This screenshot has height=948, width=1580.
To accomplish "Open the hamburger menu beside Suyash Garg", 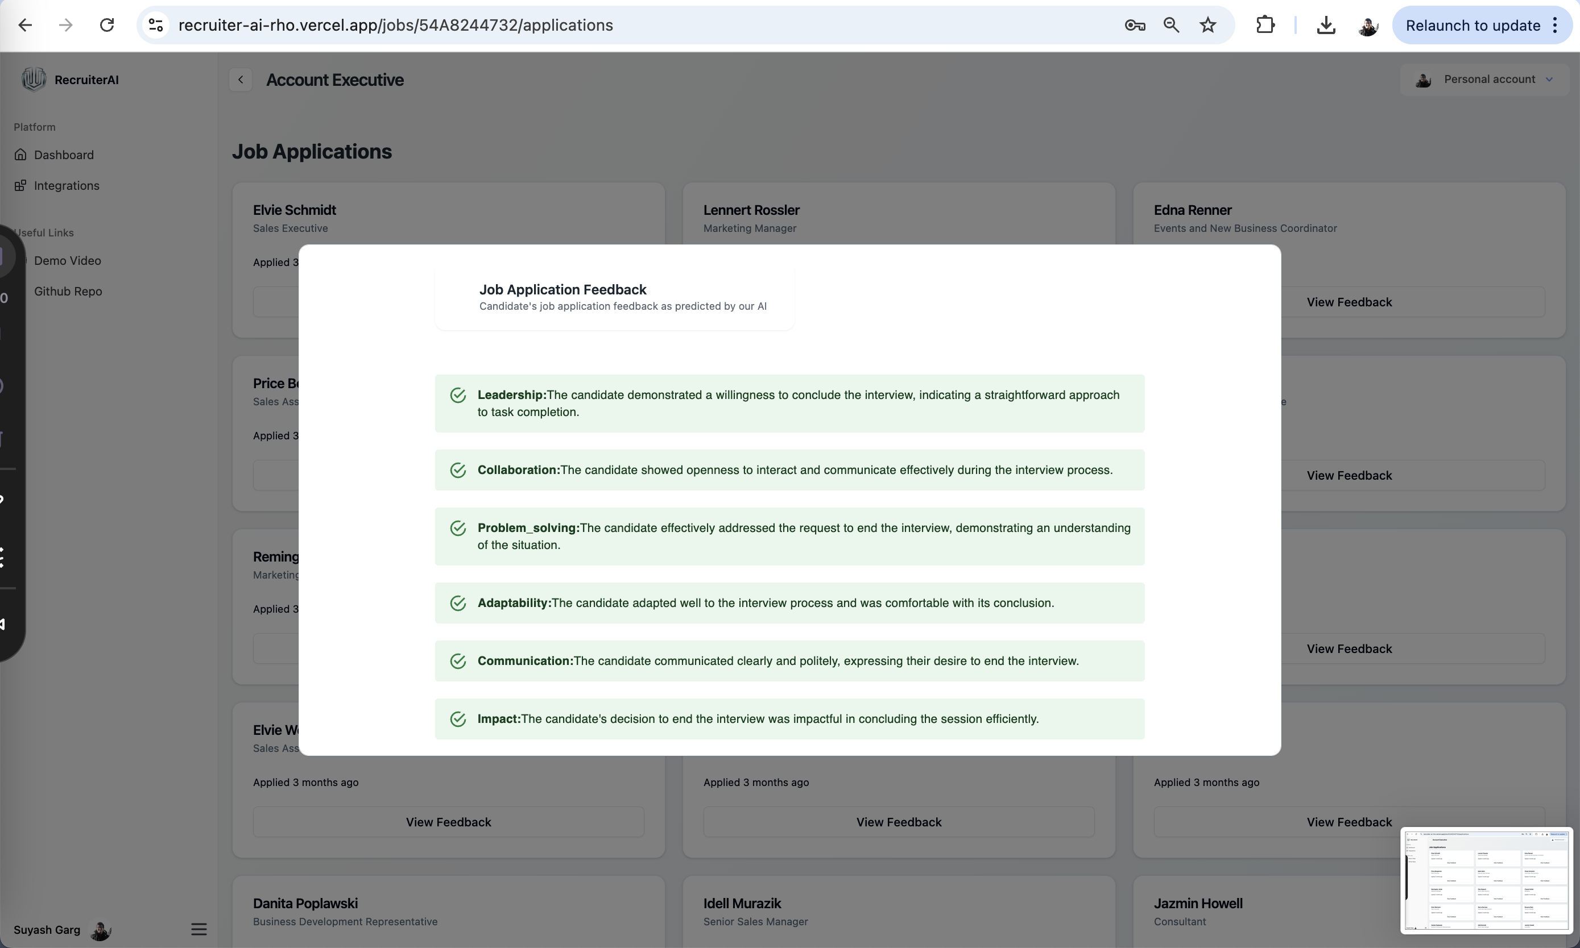I will coord(198,929).
